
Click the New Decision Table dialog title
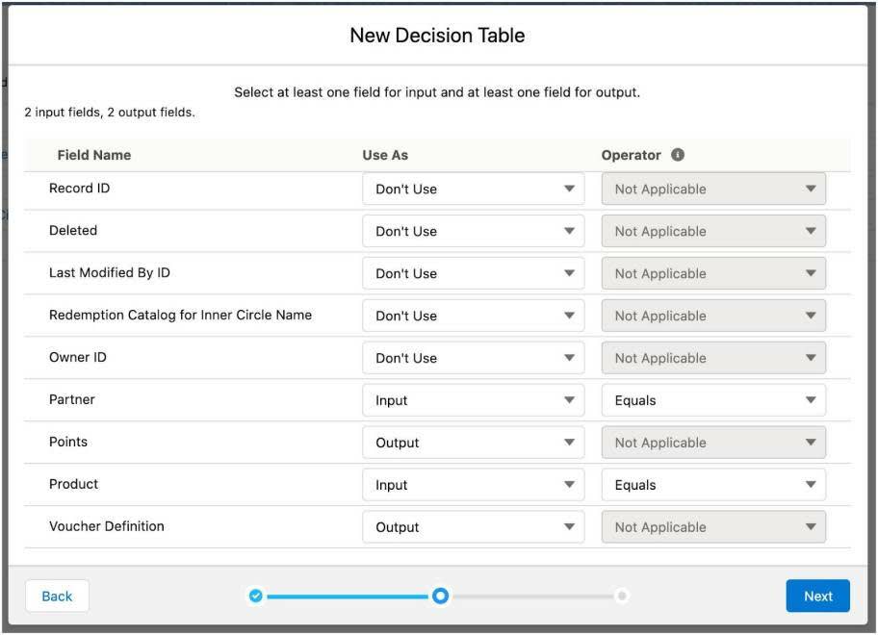point(438,35)
